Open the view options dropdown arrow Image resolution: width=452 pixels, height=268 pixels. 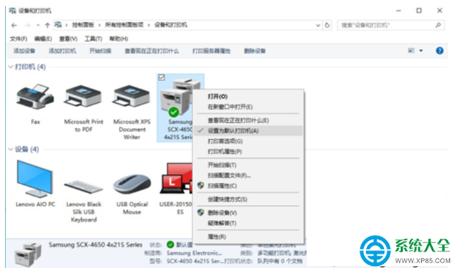click(x=421, y=51)
